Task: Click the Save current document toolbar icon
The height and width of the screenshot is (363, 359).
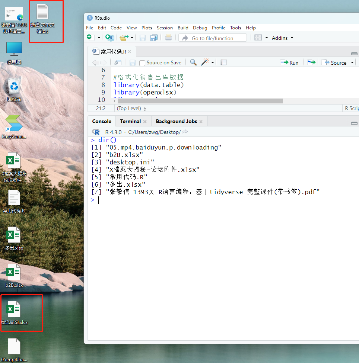Action: 143,38
